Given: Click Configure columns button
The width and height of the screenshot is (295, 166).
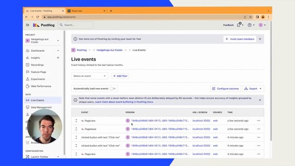Looking at the screenshot, I should 225,89.
